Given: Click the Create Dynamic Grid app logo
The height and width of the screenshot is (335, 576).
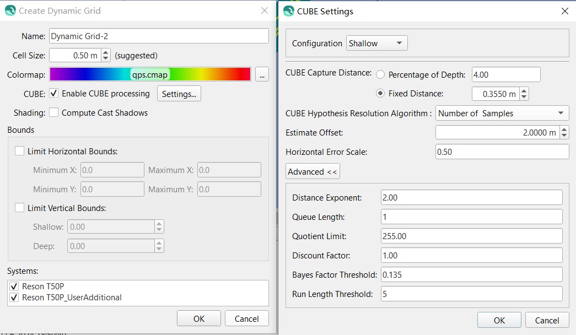Looking at the screenshot, I should [x=10, y=10].
